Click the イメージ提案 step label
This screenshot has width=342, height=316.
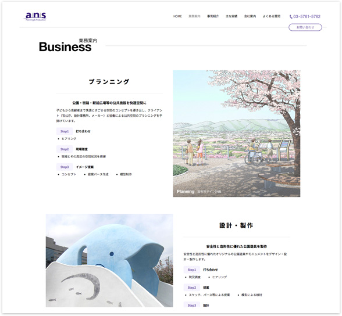click(85, 167)
